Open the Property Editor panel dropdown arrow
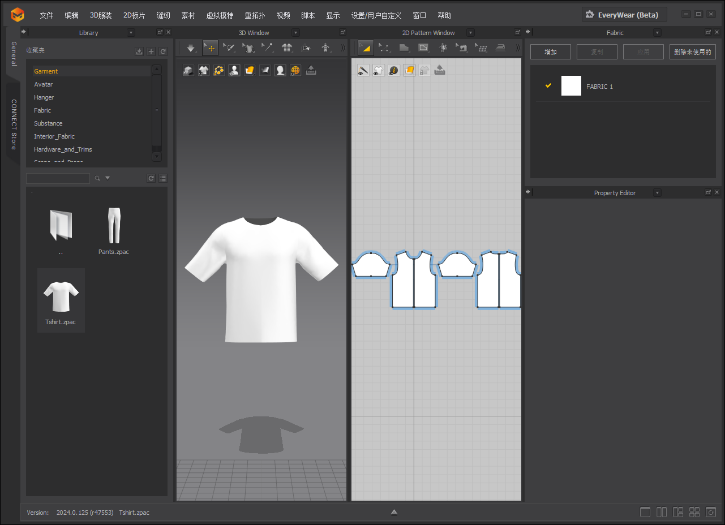This screenshot has height=525, width=725. tap(657, 193)
